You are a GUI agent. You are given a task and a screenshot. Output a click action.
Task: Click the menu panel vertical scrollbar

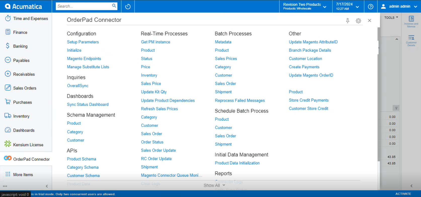coord(379,94)
